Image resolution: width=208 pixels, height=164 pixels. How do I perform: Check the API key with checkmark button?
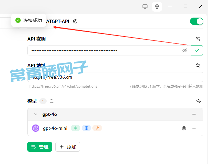point(197,50)
